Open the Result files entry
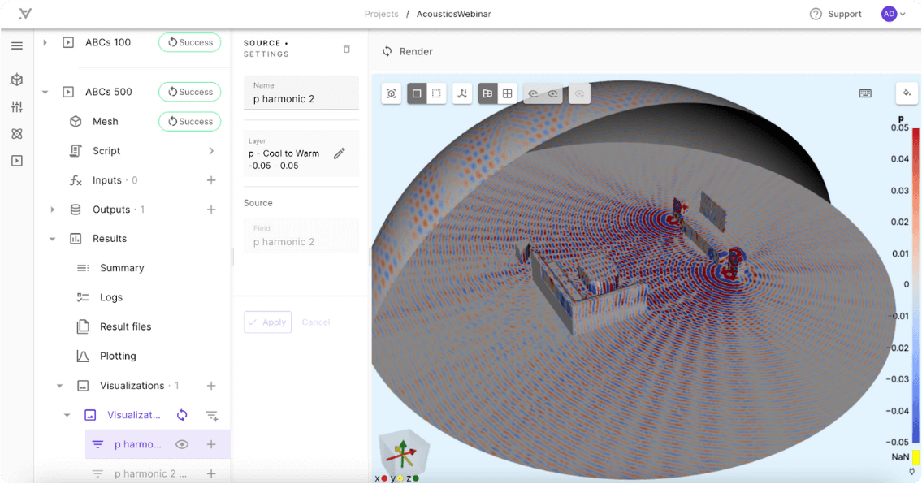 tap(125, 326)
